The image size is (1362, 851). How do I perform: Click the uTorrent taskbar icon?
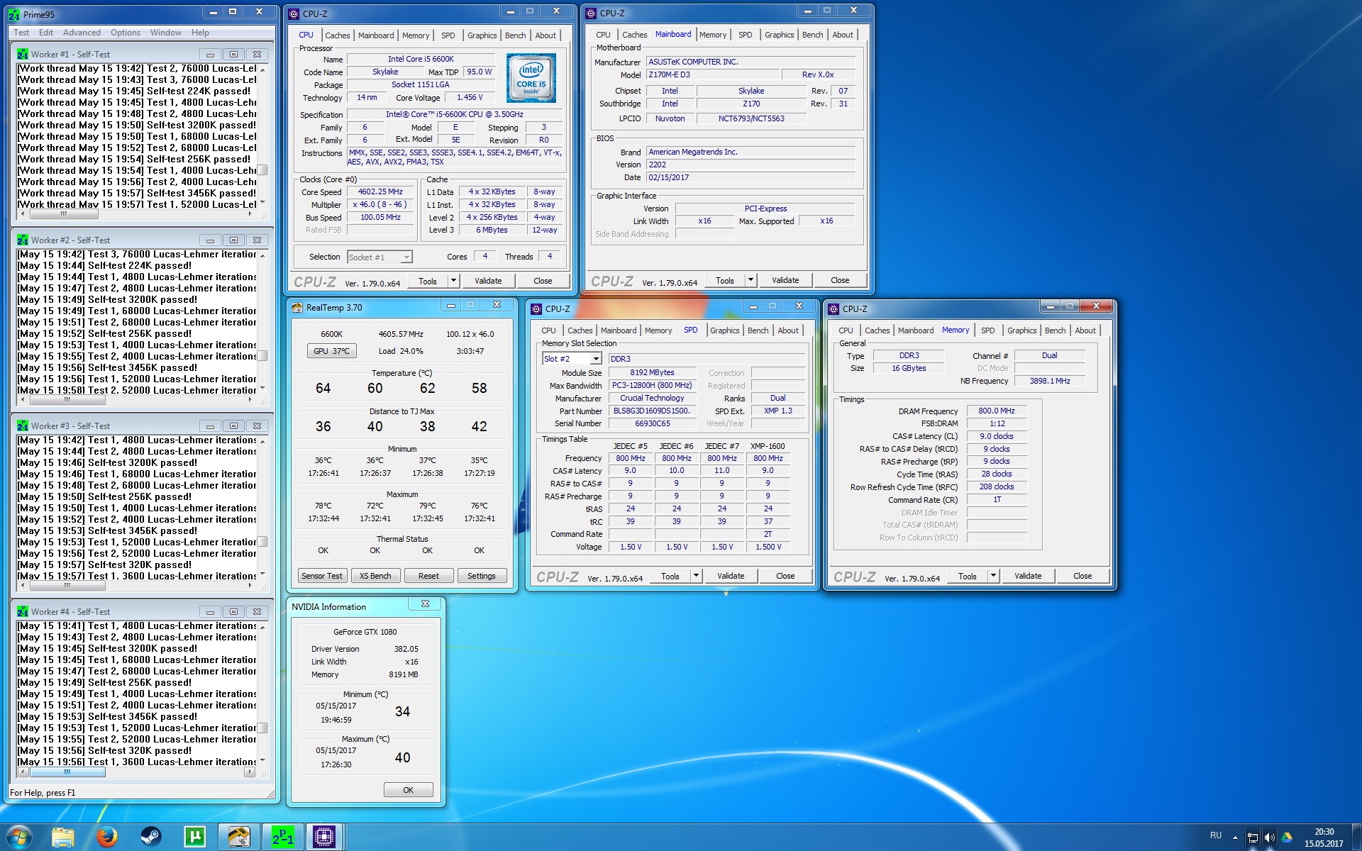(x=194, y=837)
